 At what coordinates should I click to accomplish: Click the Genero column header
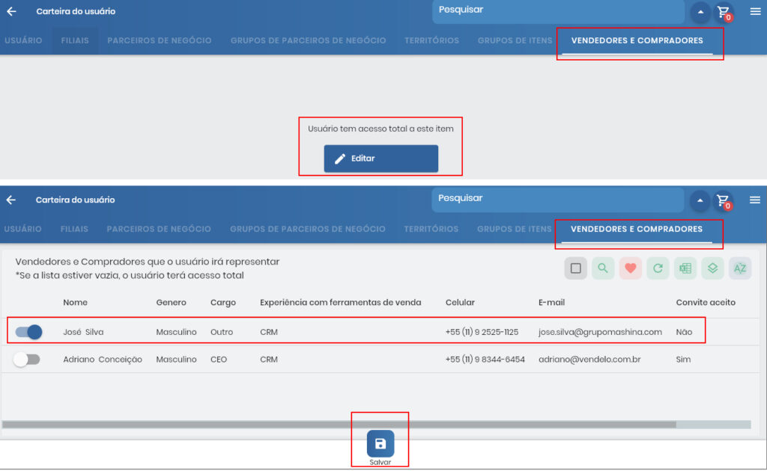[171, 303]
